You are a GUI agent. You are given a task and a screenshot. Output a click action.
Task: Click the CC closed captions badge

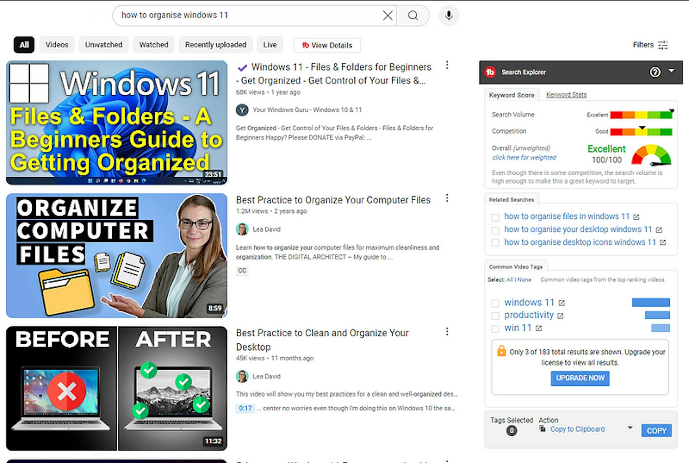(242, 270)
